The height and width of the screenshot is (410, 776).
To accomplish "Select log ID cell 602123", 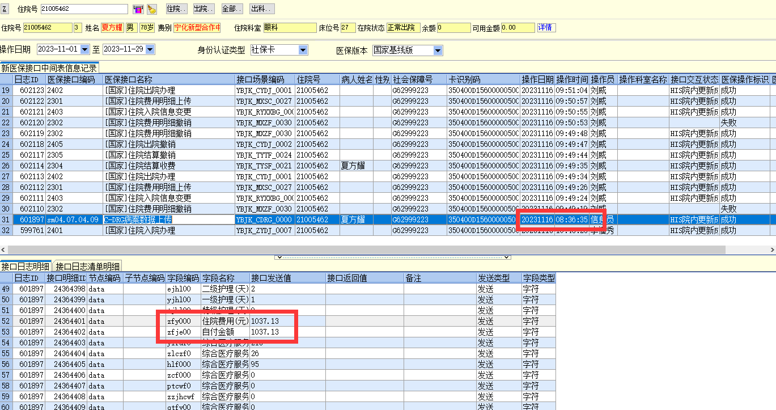I will pos(29,91).
